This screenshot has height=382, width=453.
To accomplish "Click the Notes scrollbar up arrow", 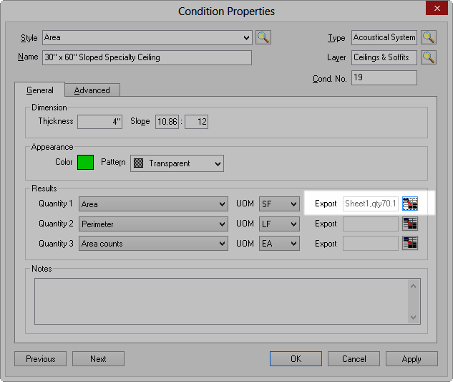I will [414, 286].
